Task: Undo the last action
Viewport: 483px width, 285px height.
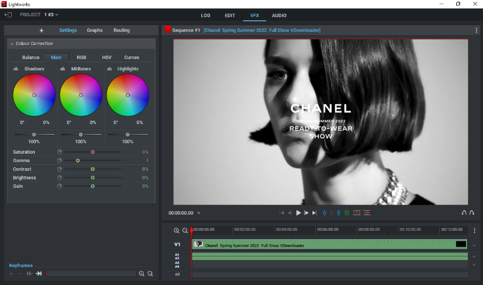Action: point(464,213)
